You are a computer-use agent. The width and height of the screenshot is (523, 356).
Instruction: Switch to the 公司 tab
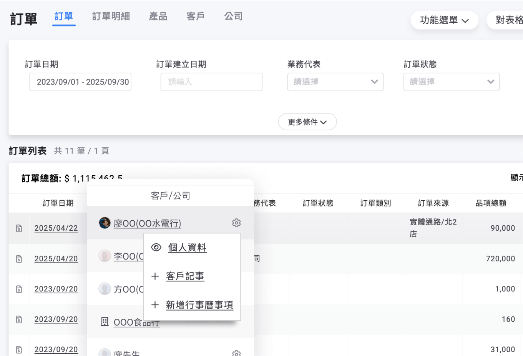pyautogui.click(x=234, y=16)
